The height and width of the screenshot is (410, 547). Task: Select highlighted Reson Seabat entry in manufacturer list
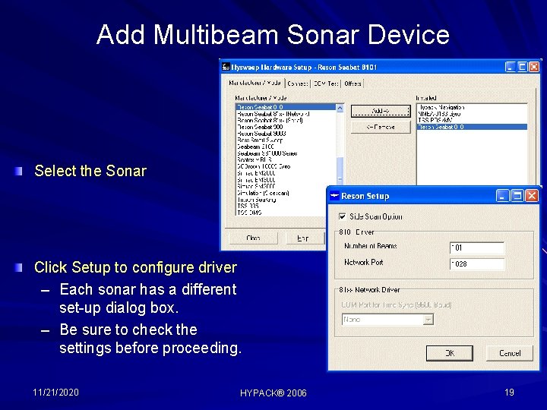286,107
